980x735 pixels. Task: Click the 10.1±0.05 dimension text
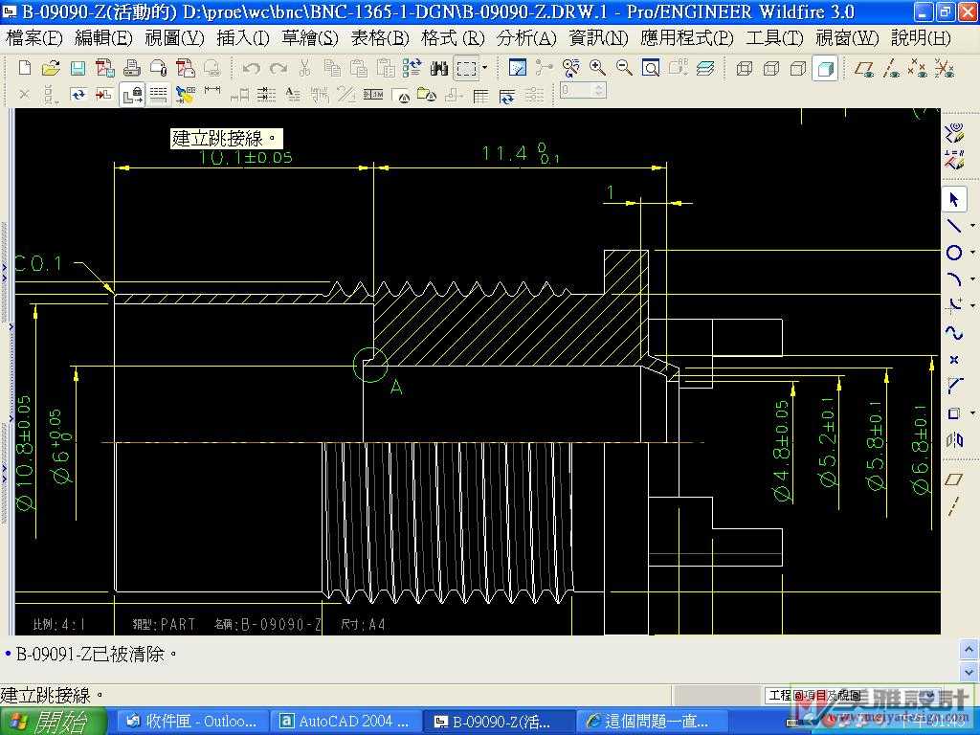(x=246, y=157)
